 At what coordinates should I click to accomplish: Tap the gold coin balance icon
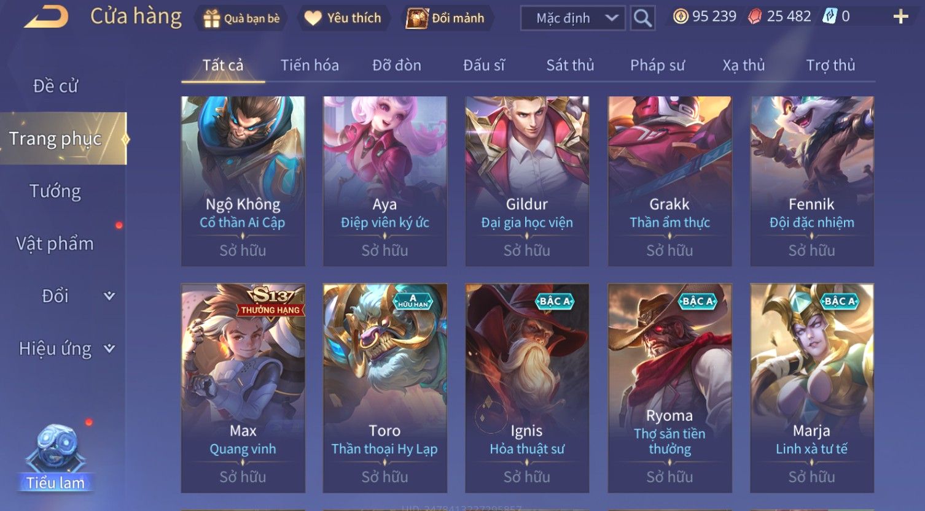point(681,17)
